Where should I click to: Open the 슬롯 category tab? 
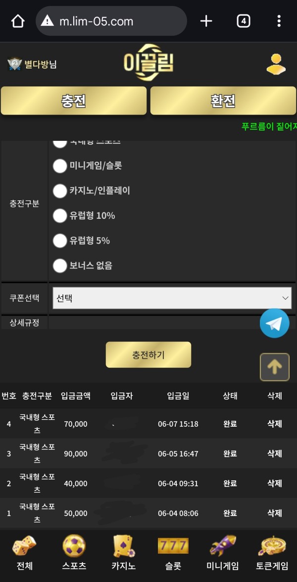coord(173,553)
